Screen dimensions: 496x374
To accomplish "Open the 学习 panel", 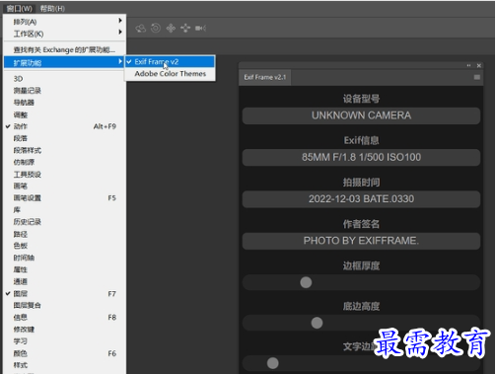I will pyautogui.click(x=65, y=341).
